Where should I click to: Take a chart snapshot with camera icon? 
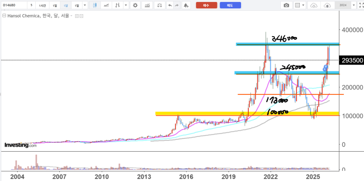coord(287,5)
